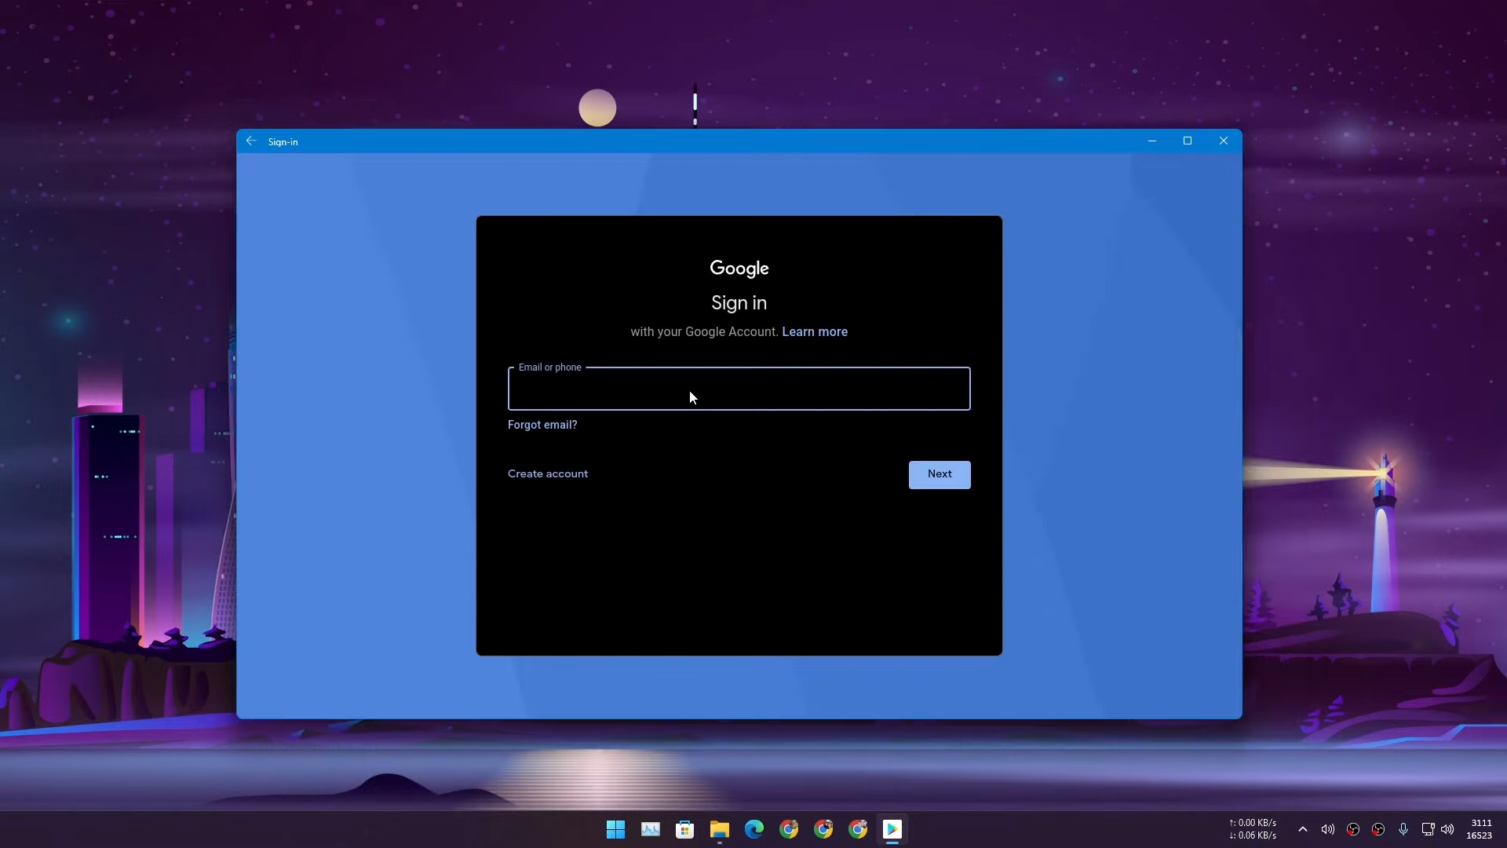Open File Explorer from taskbar
The image size is (1507, 848).
720,829
